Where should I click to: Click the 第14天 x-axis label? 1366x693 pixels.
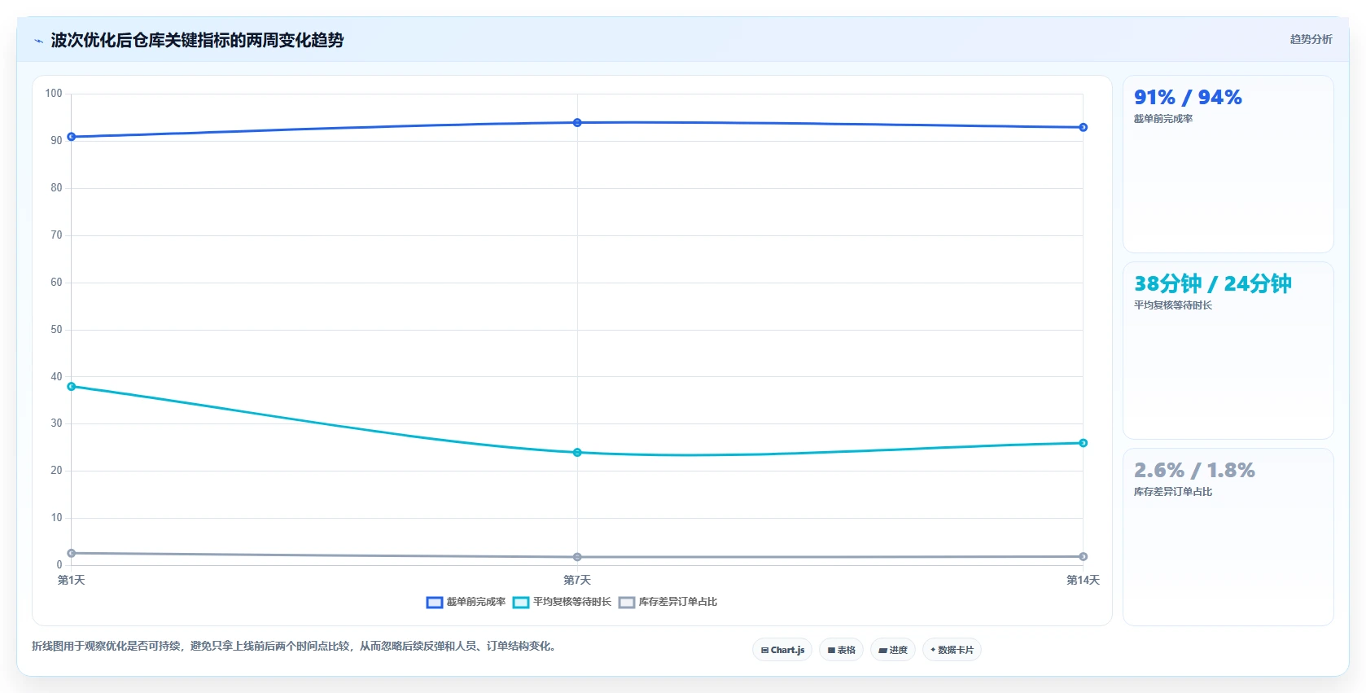[x=1084, y=580]
